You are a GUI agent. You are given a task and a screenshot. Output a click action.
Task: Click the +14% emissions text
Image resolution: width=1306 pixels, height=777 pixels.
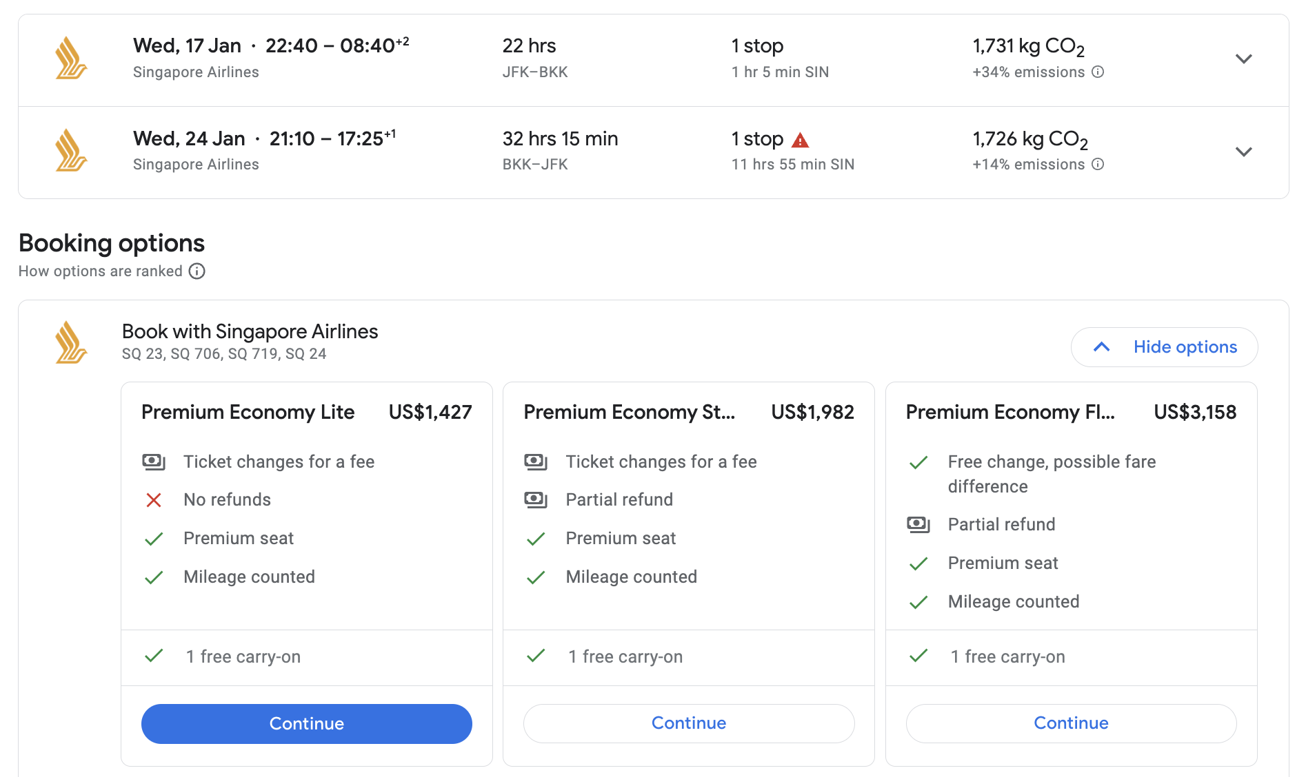[1029, 164]
